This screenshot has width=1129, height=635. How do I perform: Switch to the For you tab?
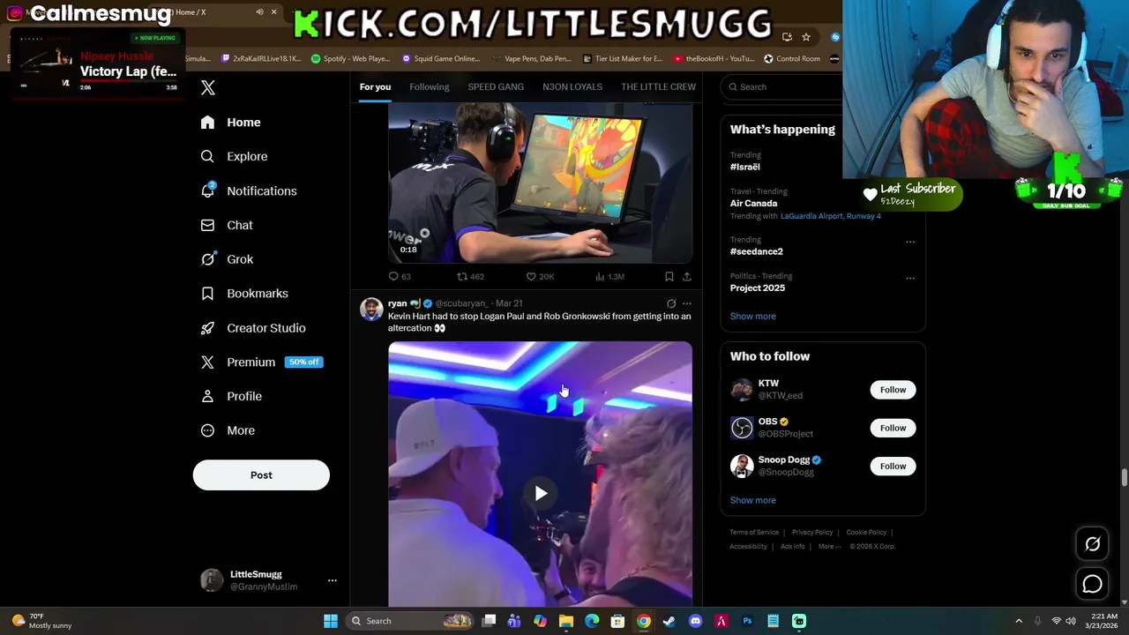pyautogui.click(x=375, y=86)
